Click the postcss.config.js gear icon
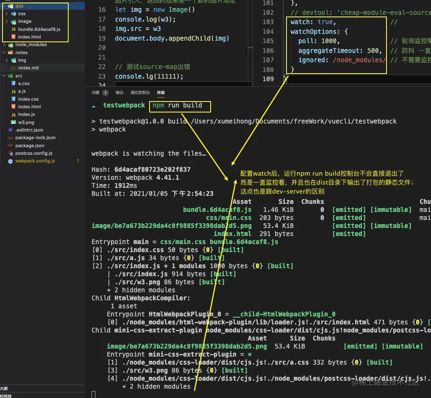431x398 pixels. [x=11, y=154]
